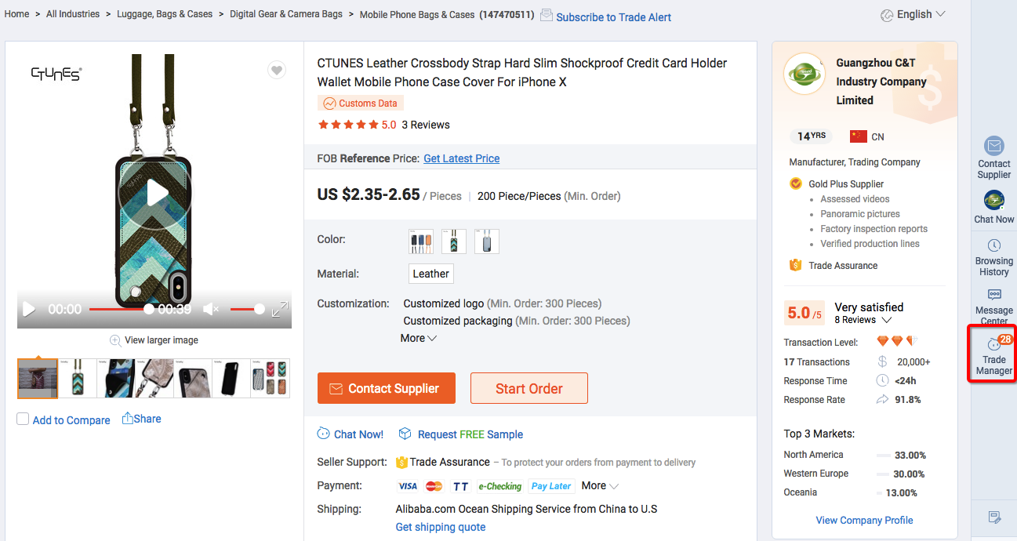
Task: Click the orange Contact Supplier button
Action: 386,389
